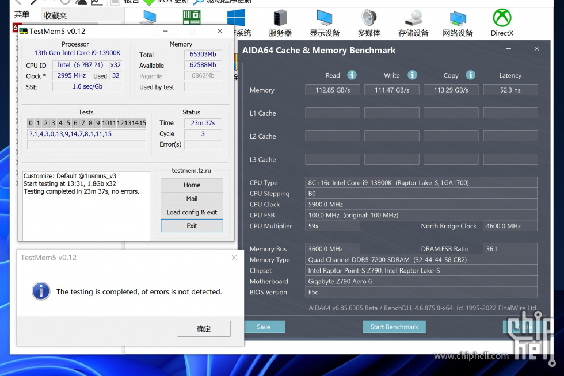Click the Memory Bus 3600.0 MHz value

pyautogui.click(x=333, y=249)
